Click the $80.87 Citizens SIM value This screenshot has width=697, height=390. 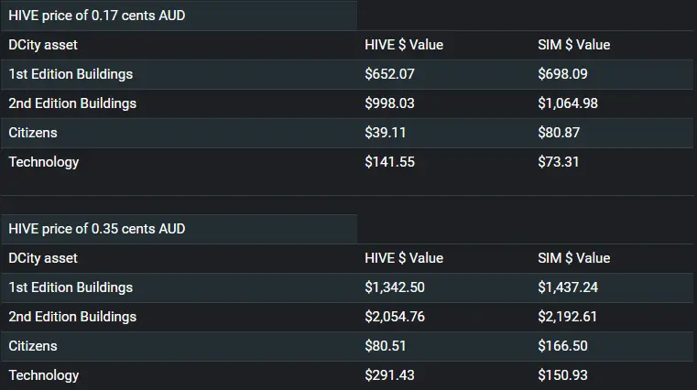pyautogui.click(x=559, y=133)
